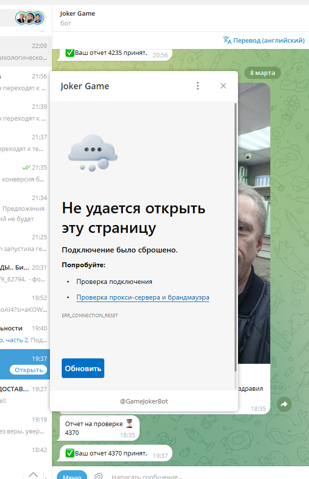Click the Joker Game chat header title
The width and height of the screenshot is (309, 479).
tap(78, 14)
